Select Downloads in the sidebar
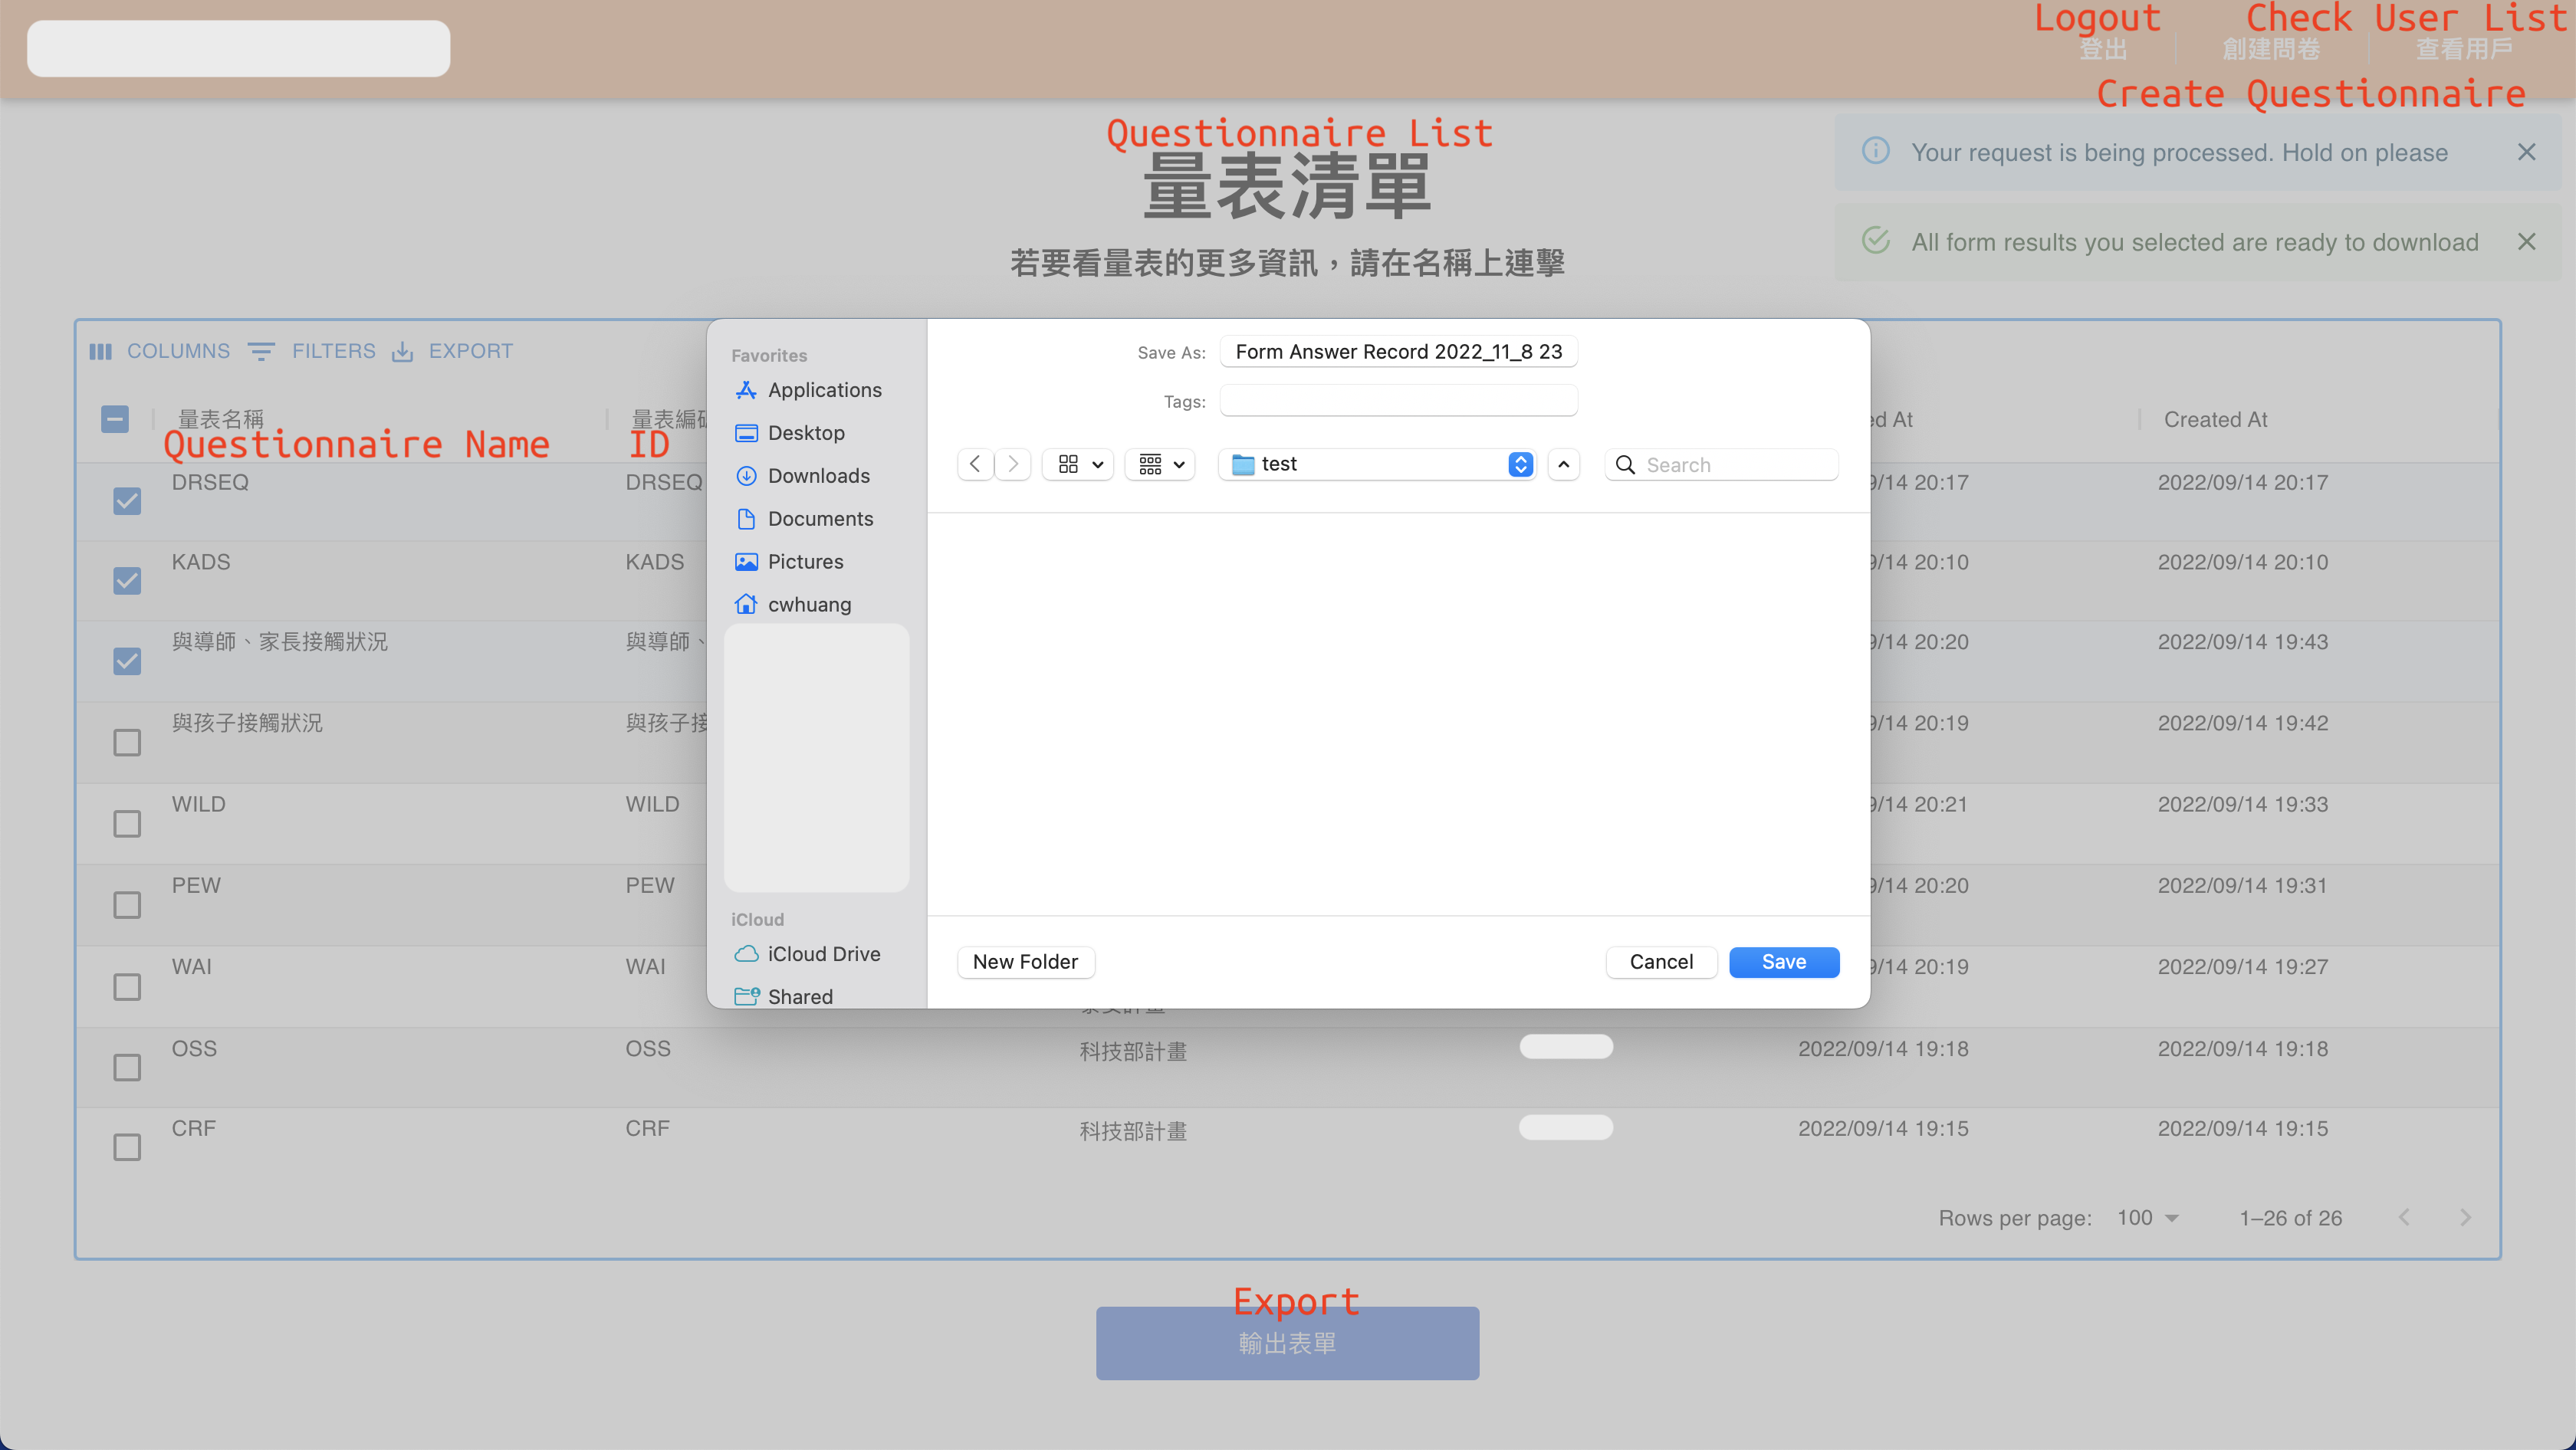 point(817,476)
